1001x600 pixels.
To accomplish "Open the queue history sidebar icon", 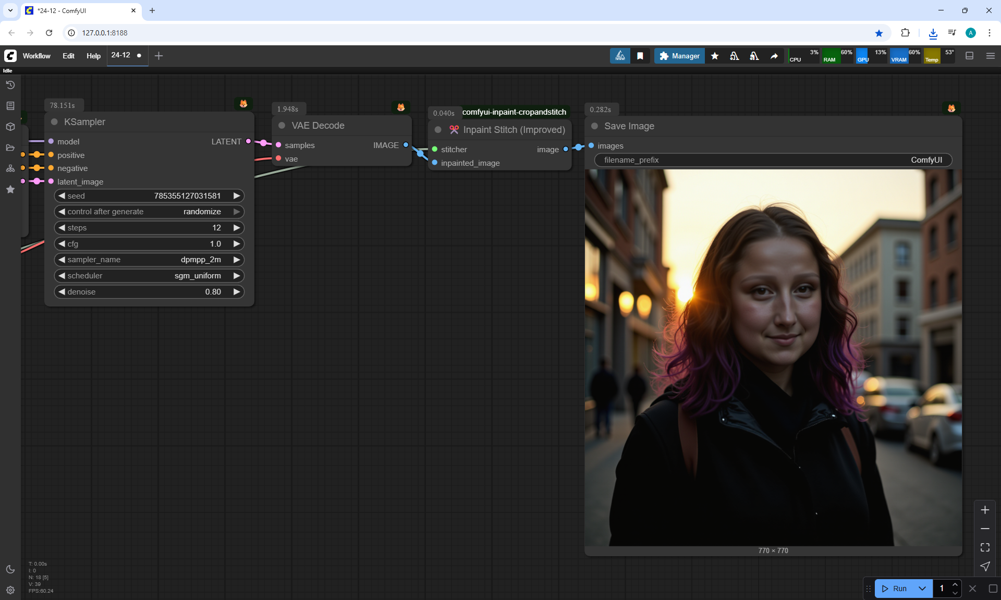I will point(10,85).
